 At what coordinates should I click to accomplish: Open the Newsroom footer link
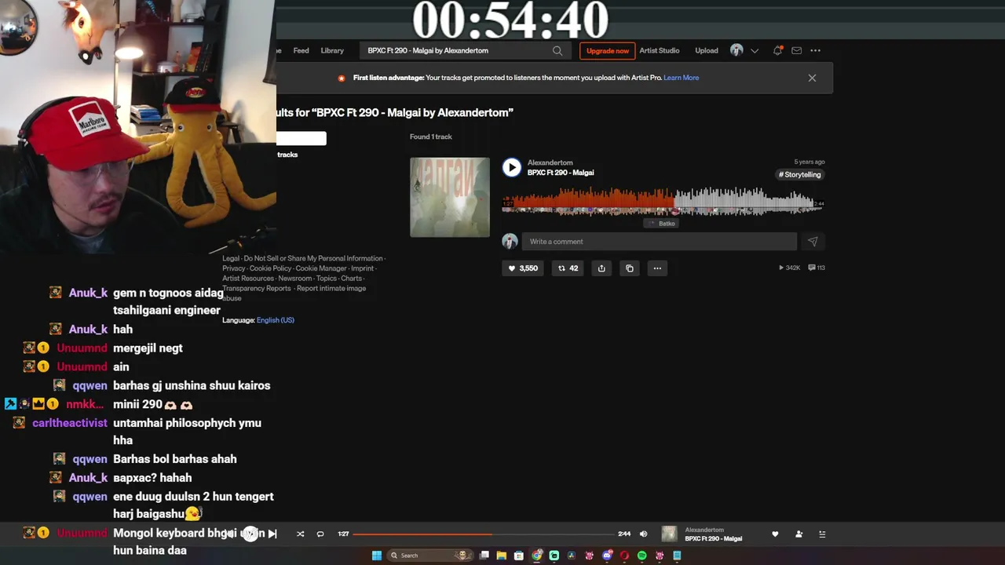click(x=295, y=279)
